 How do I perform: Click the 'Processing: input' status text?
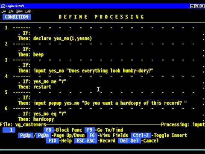tap(183, 124)
